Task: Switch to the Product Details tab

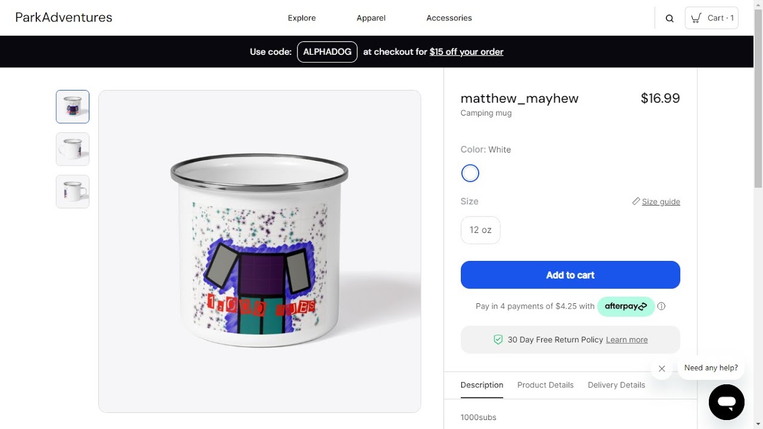Action: (x=545, y=385)
